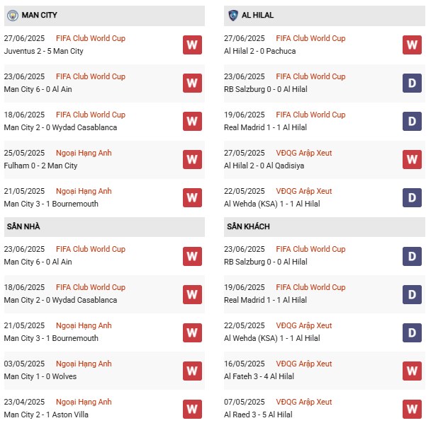Click the W badge for Al Fateh 3 - 4 Al Hilal
Viewport: 426px width, 423px height.
[x=412, y=371]
